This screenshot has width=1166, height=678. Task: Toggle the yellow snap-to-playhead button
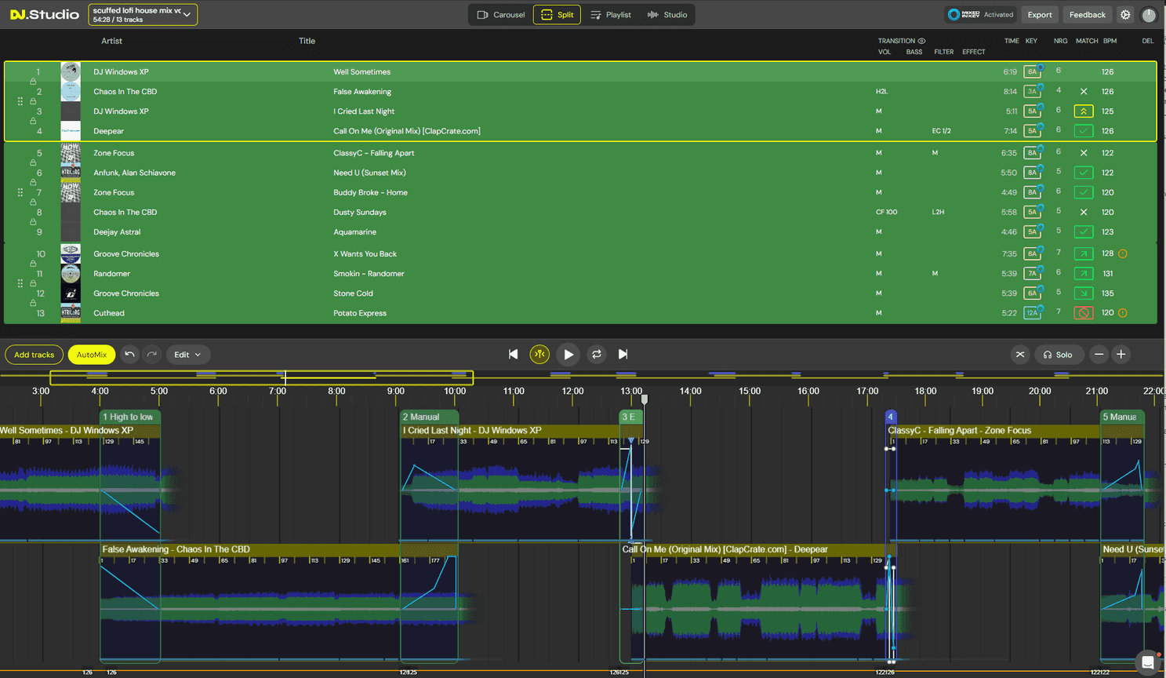[539, 355]
